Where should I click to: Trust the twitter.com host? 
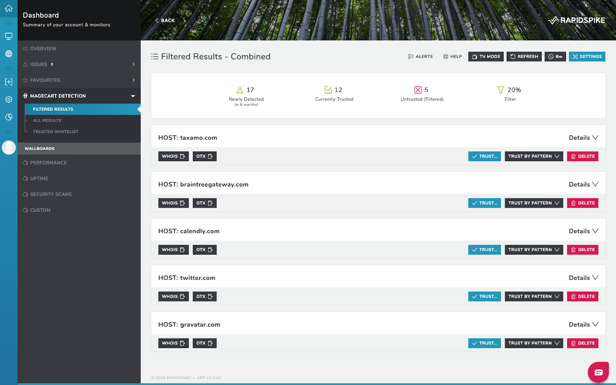coord(484,297)
